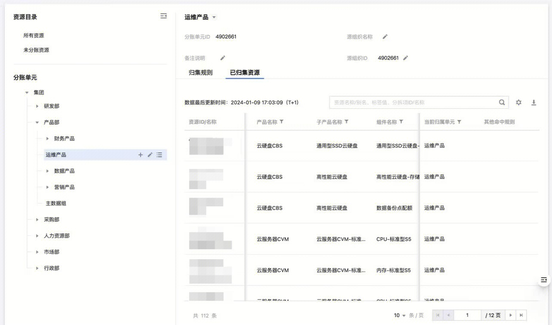Edit the 源组织ID value with pencil icon
Viewport: 552px width, 325px height.
pos(405,58)
